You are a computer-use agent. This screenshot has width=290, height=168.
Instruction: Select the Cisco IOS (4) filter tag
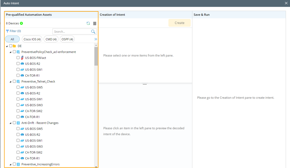(32, 39)
